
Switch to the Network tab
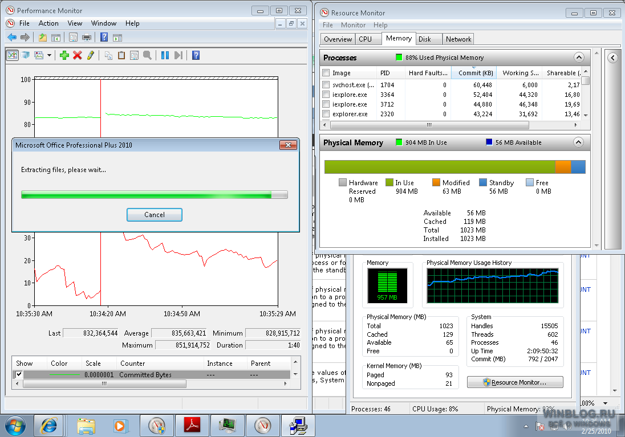[x=458, y=39]
